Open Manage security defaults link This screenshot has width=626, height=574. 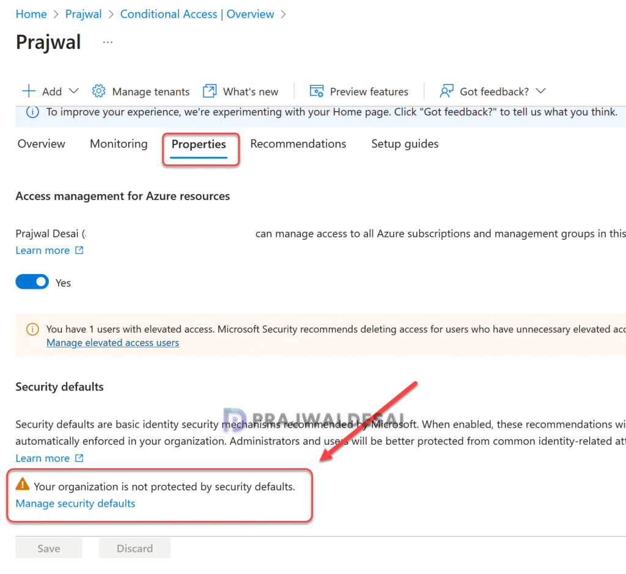[75, 503]
